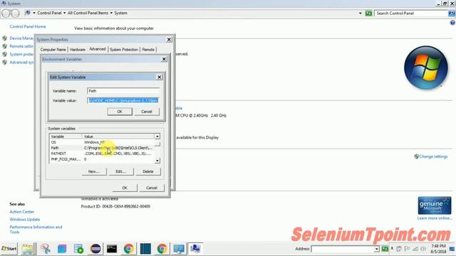Click the Variable value input field
Screen dimensions: 456x256
tap(123, 100)
